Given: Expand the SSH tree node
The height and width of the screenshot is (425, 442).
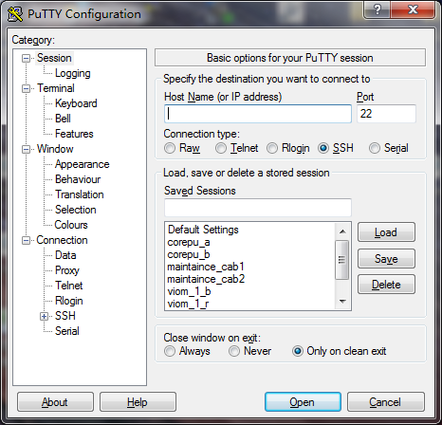Looking at the screenshot, I should tap(44, 316).
